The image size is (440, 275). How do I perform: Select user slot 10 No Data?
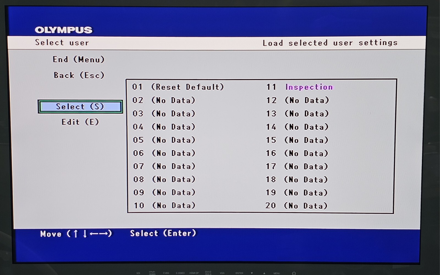click(164, 205)
